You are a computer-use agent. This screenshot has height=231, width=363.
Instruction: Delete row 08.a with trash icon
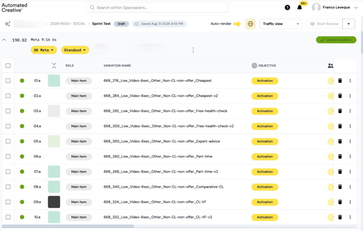pos(340,187)
